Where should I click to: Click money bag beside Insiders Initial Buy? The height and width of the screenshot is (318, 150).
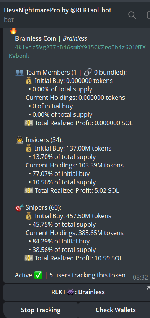point(29,149)
